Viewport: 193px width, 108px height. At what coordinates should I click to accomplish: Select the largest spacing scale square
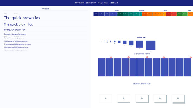click(150, 45)
